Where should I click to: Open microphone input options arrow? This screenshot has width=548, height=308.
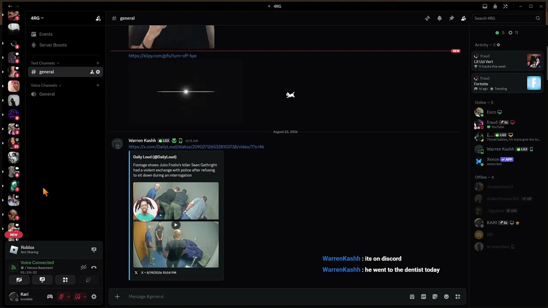[68, 296]
